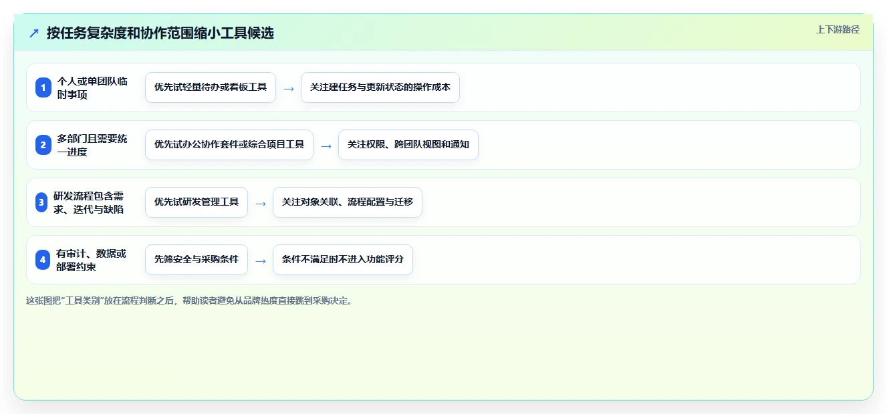The image size is (887, 414).
Task: Select 多部门且需要统一进度 row label
Action: [92, 145]
